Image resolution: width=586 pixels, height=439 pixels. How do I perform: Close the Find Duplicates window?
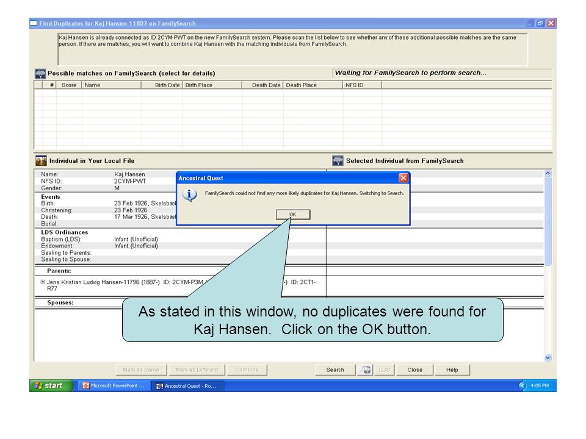point(551,23)
